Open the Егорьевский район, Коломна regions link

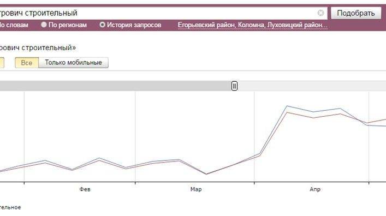253,25
